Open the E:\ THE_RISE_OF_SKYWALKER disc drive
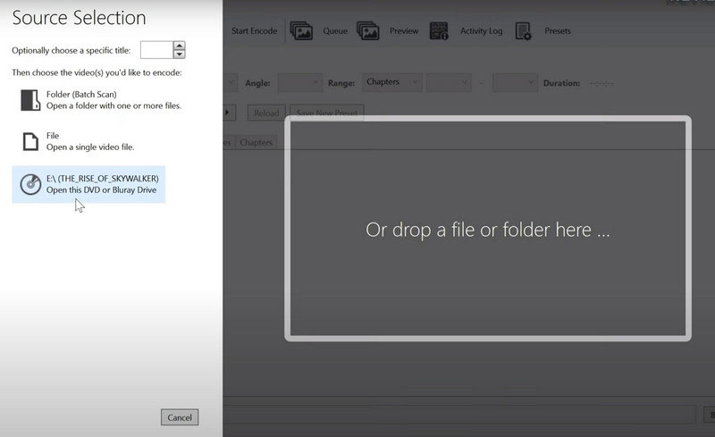The width and height of the screenshot is (715, 437). click(88, 184)
